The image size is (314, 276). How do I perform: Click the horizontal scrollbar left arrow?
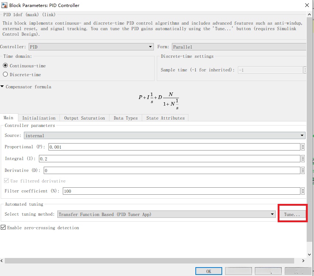tap(2, 261)
